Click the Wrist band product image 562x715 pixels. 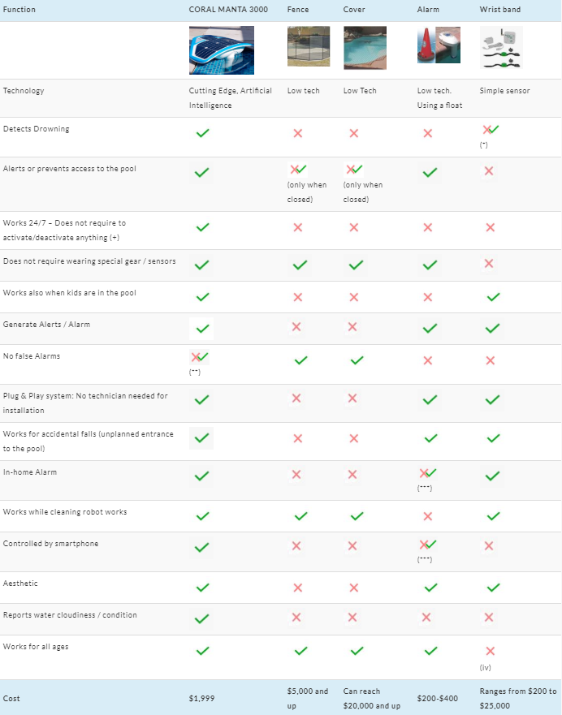point(501,47)
